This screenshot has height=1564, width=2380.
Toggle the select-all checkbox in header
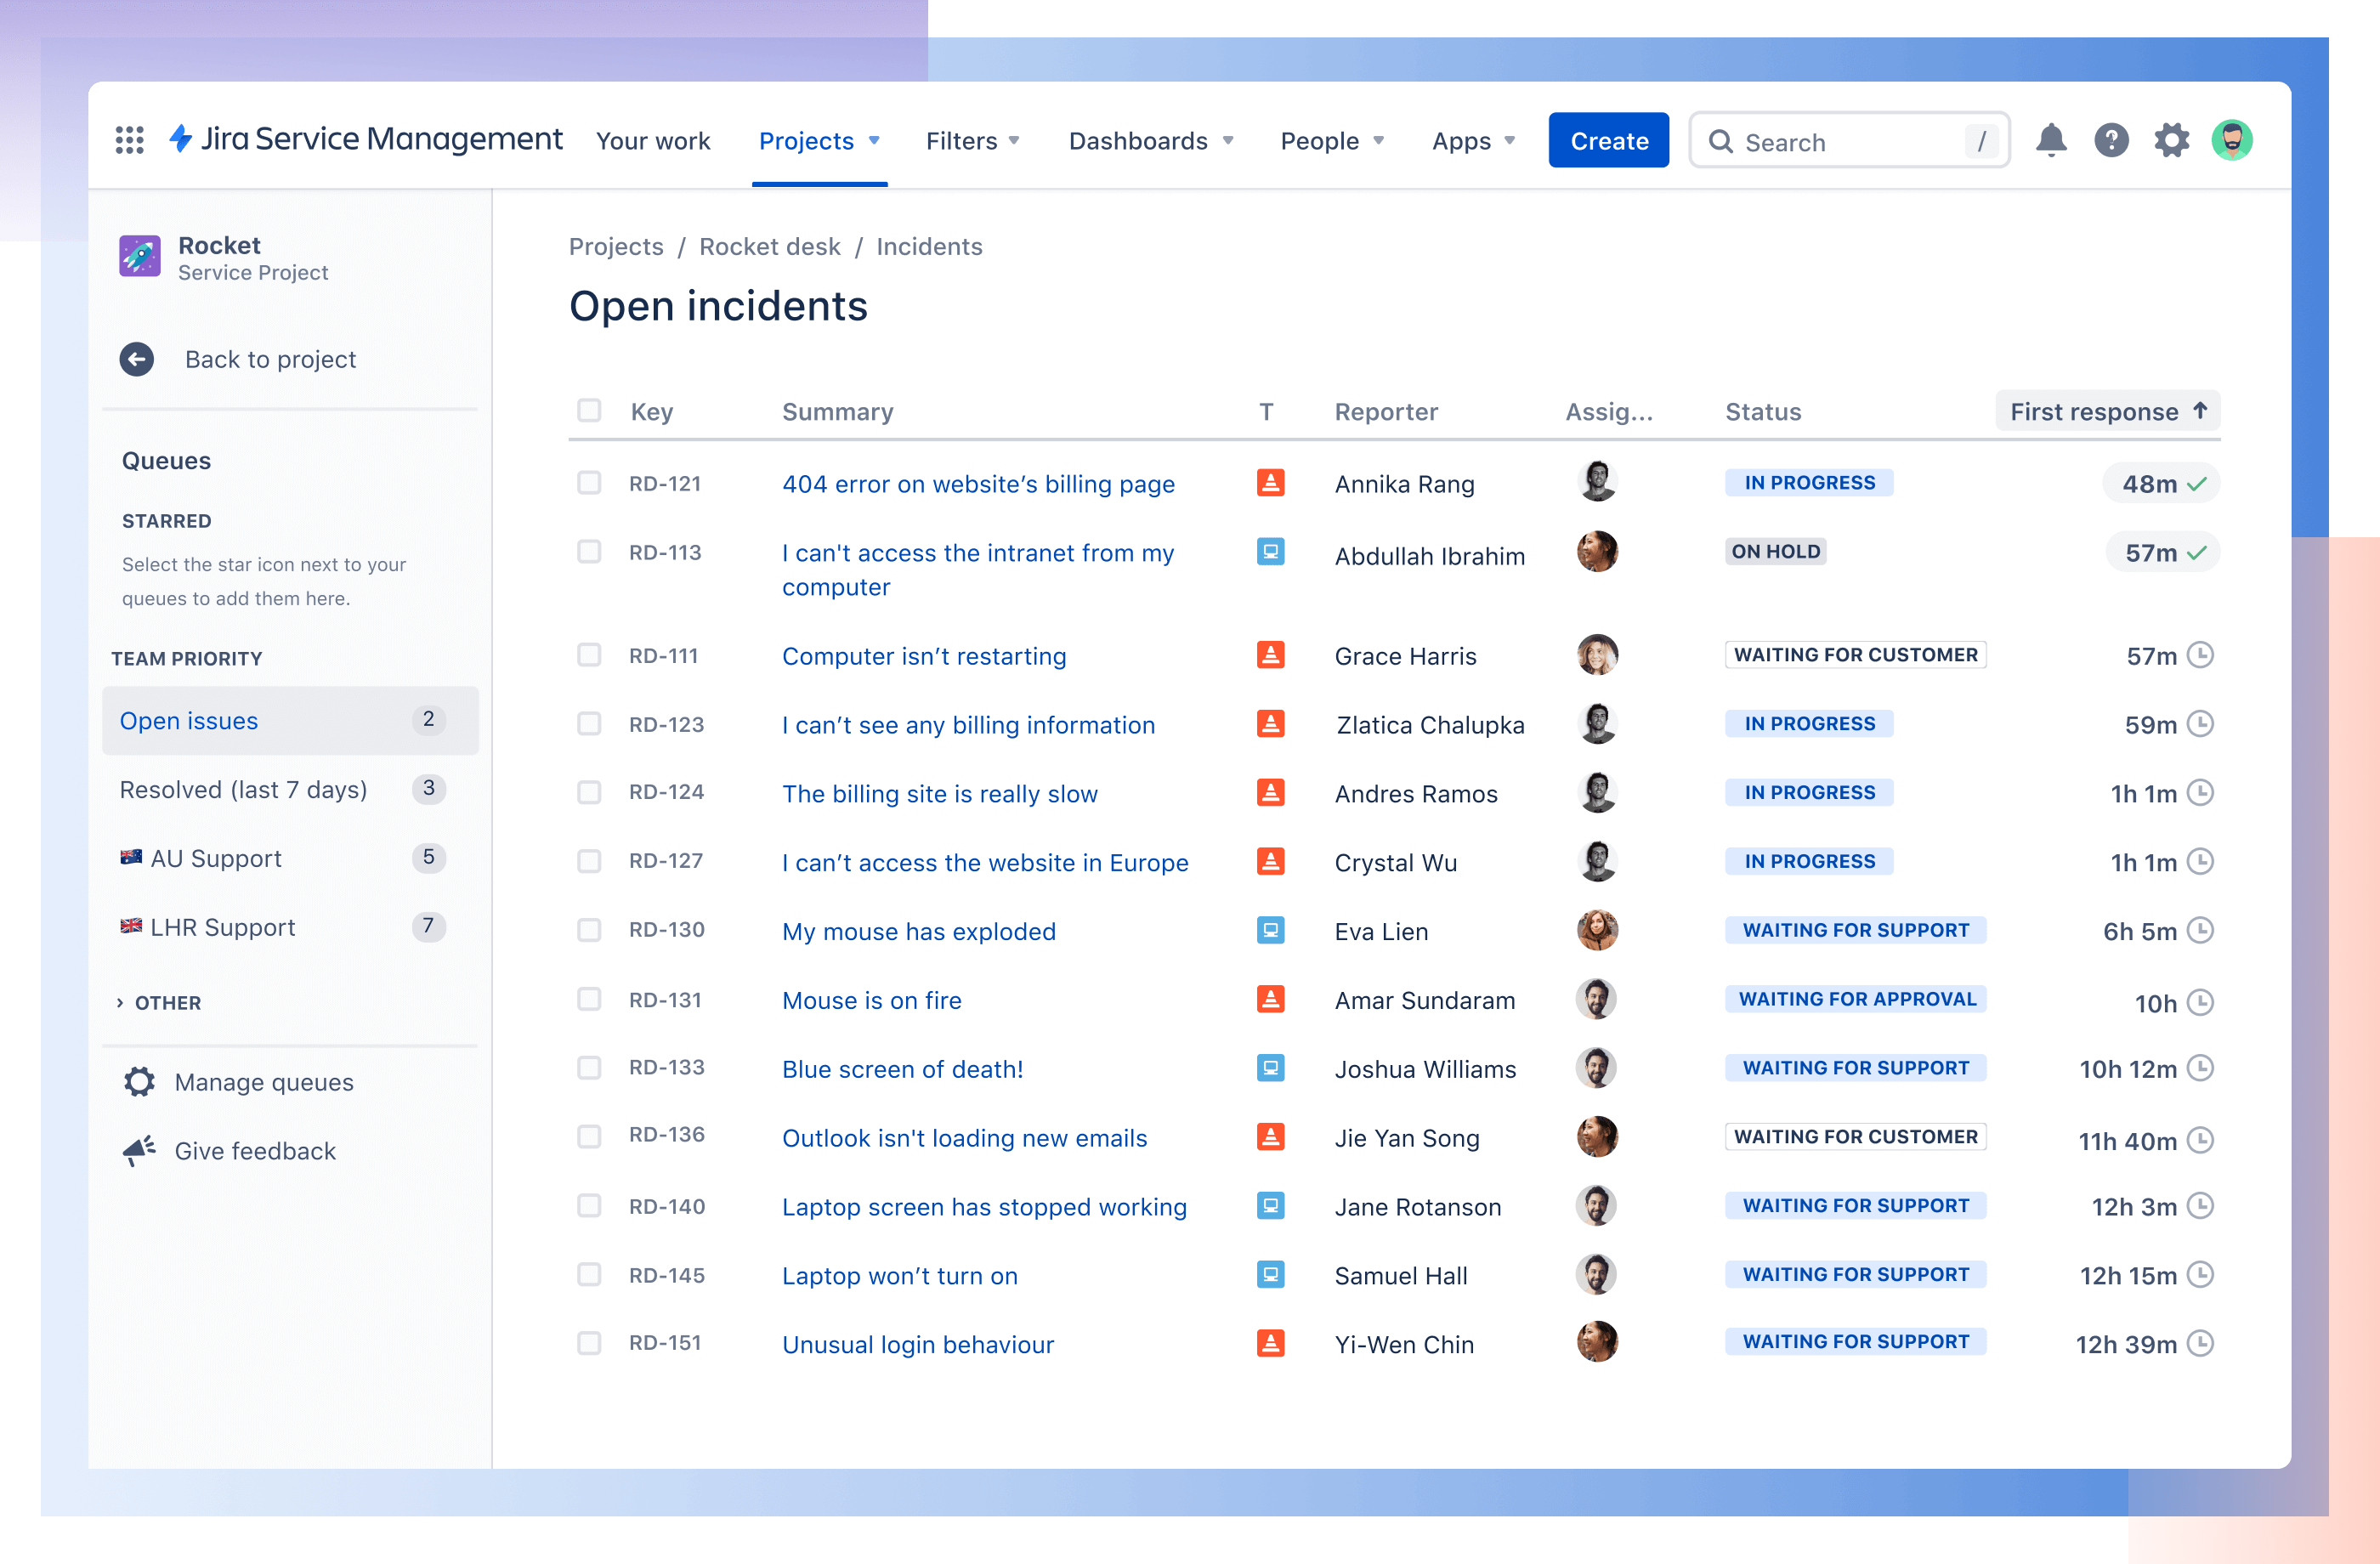coord(590,412)
